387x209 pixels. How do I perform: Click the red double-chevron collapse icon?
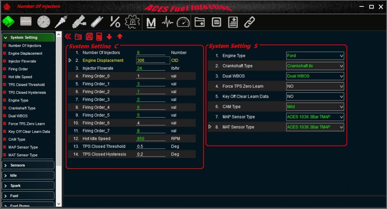(x=68, y=37)
